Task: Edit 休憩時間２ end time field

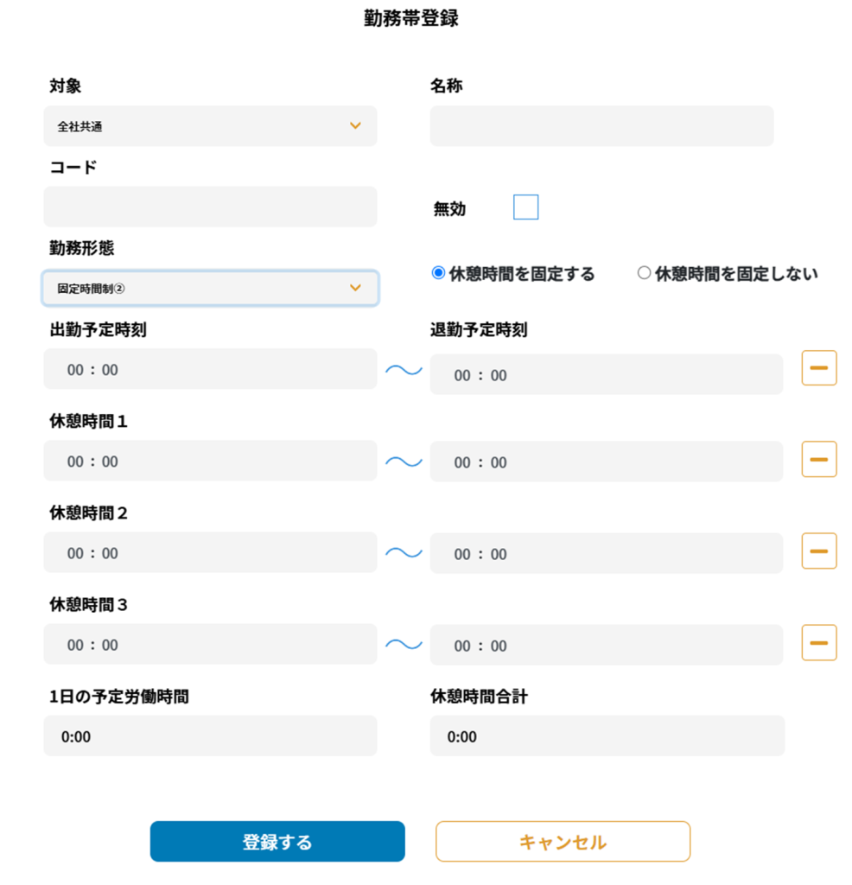Action: (606, 553)
